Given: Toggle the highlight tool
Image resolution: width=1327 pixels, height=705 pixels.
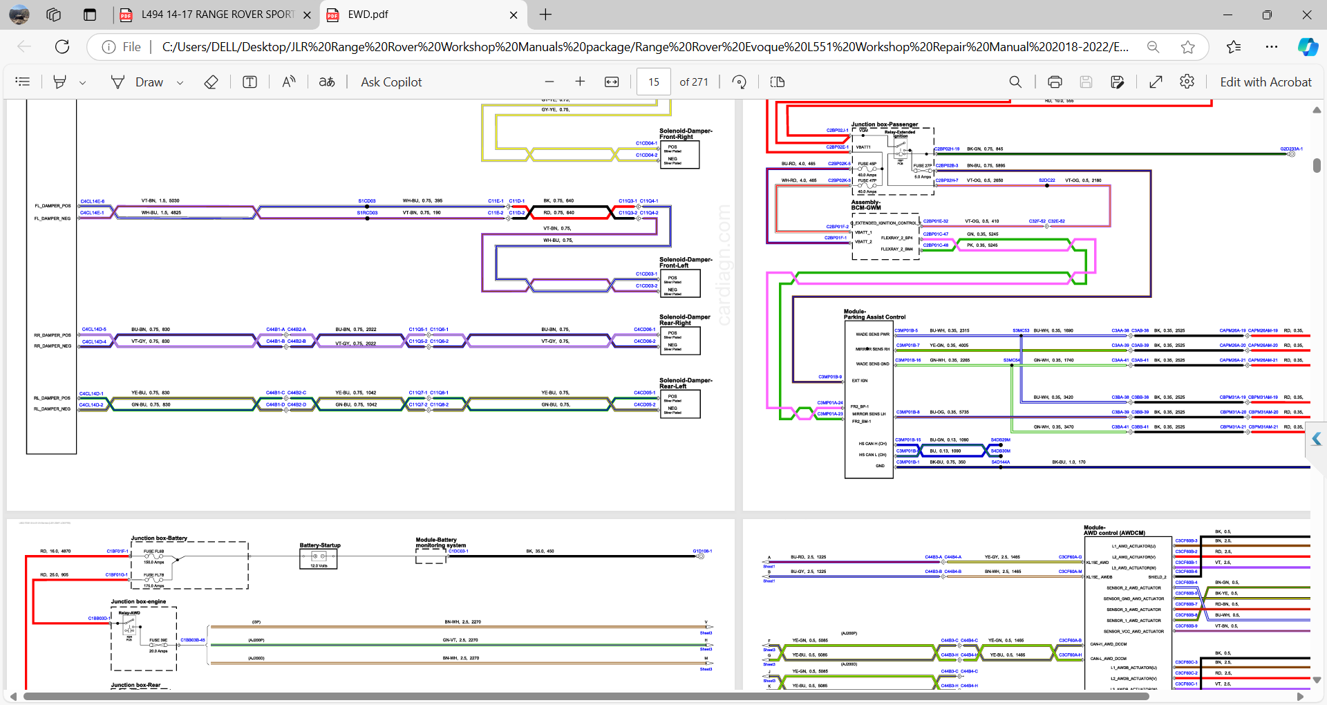Looking at the screenshot, I should 60,82.
